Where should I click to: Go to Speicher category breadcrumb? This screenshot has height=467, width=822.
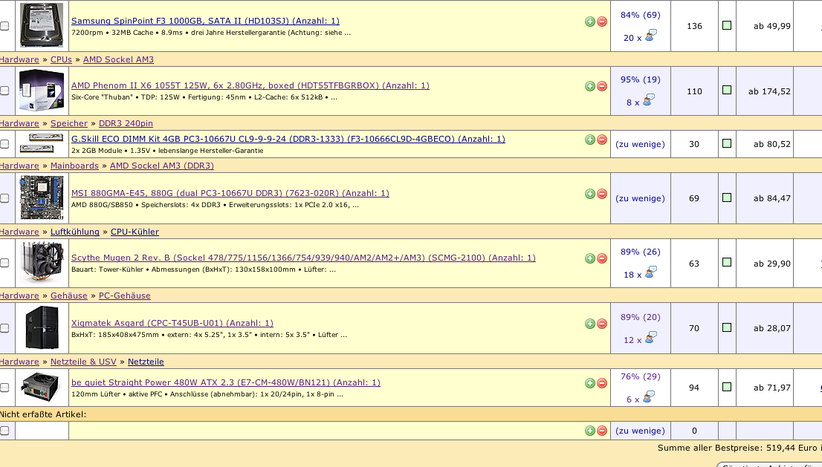pyautogui.click(x=68, y=123)
